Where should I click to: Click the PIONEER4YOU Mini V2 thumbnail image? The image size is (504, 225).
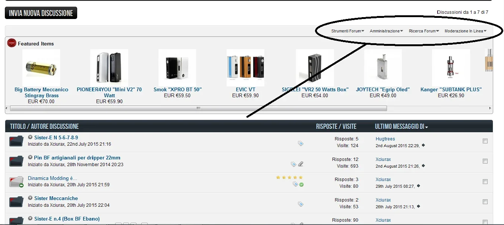[109, 68]
